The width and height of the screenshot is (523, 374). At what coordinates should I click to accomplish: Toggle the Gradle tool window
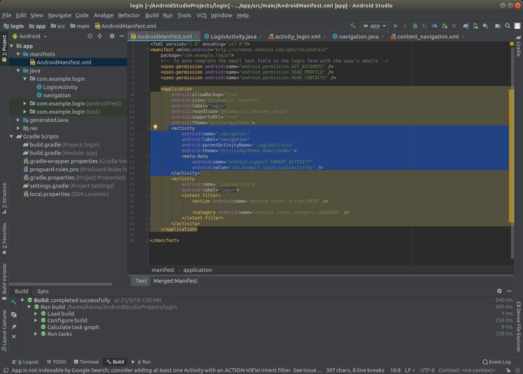coord(519,46)
